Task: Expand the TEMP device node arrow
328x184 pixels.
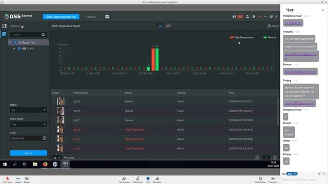Action: coord(14,49)
